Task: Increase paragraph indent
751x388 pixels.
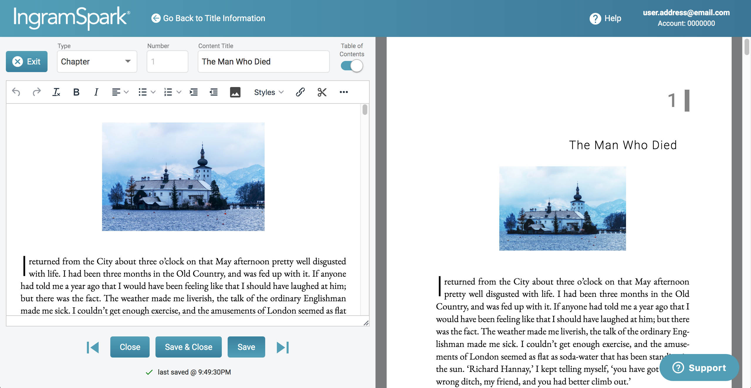Action: 194,92
